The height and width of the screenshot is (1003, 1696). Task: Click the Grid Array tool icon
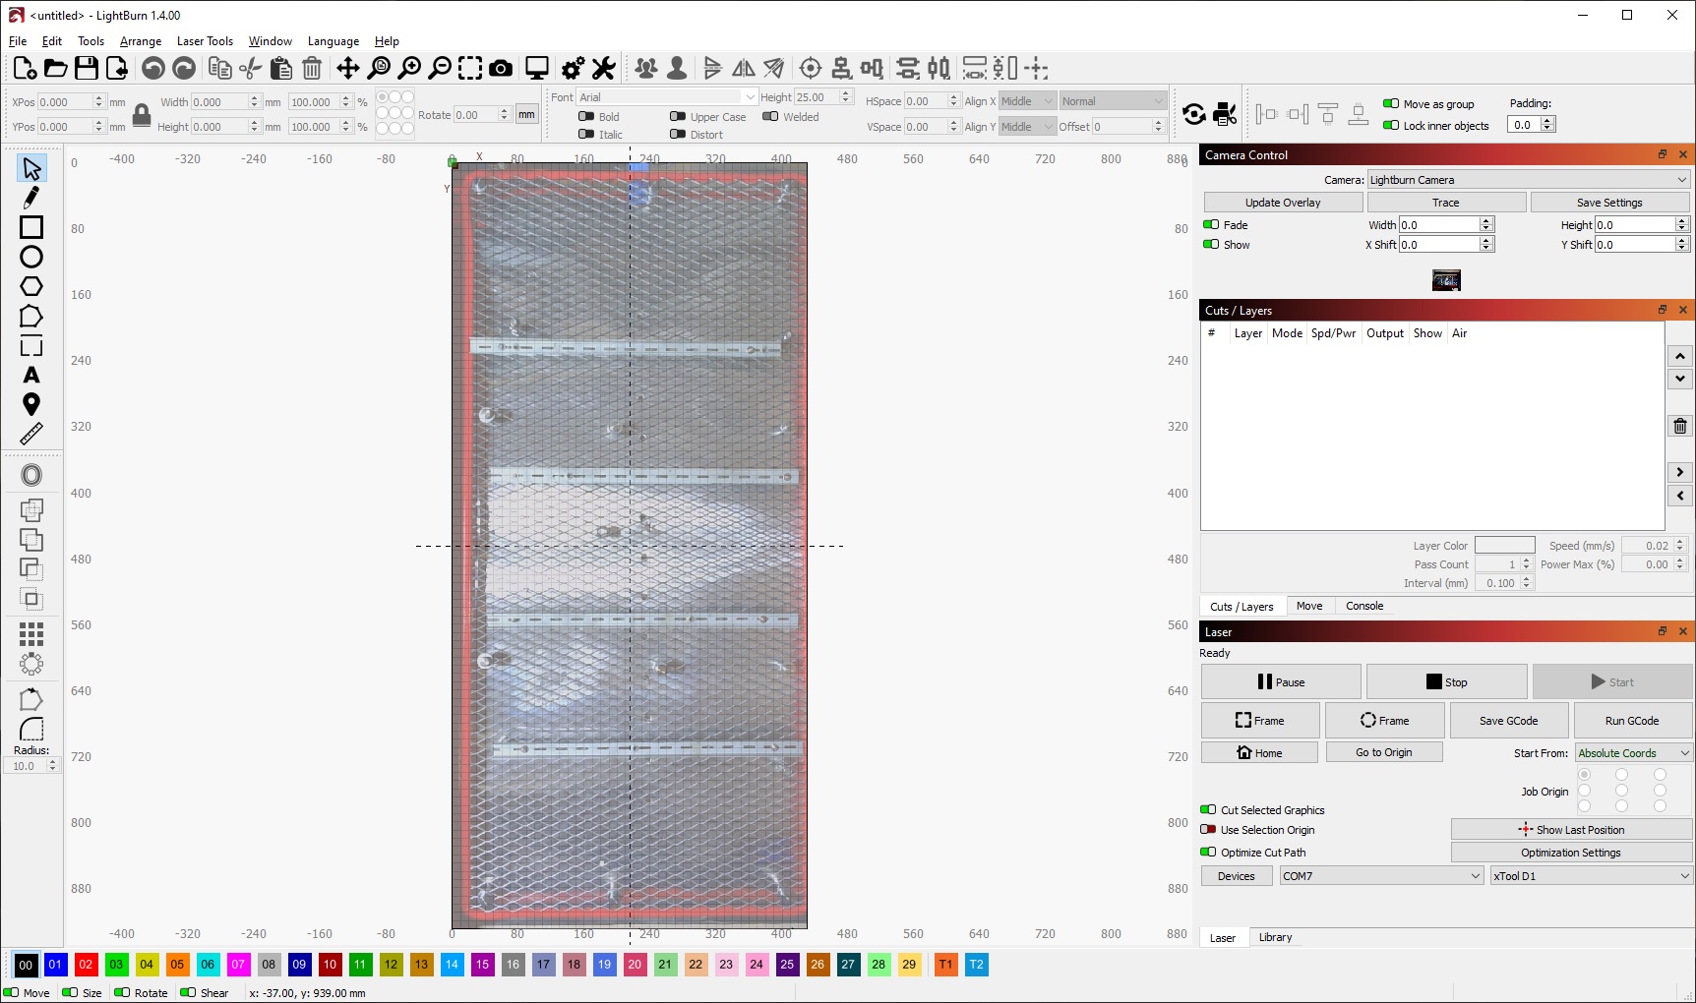click(31, 634)
